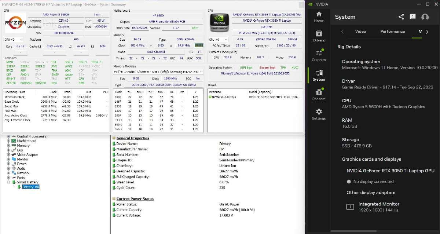Expand the Central Processor(s) tree node
Image resolution: width=440 pixels, height=234 pixels.
pyautogui.click(x=9, y=136)
